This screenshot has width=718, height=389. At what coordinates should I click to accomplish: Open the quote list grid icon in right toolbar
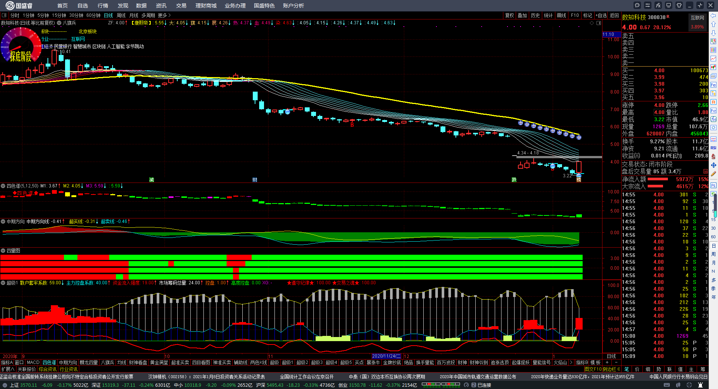(714, 50)
